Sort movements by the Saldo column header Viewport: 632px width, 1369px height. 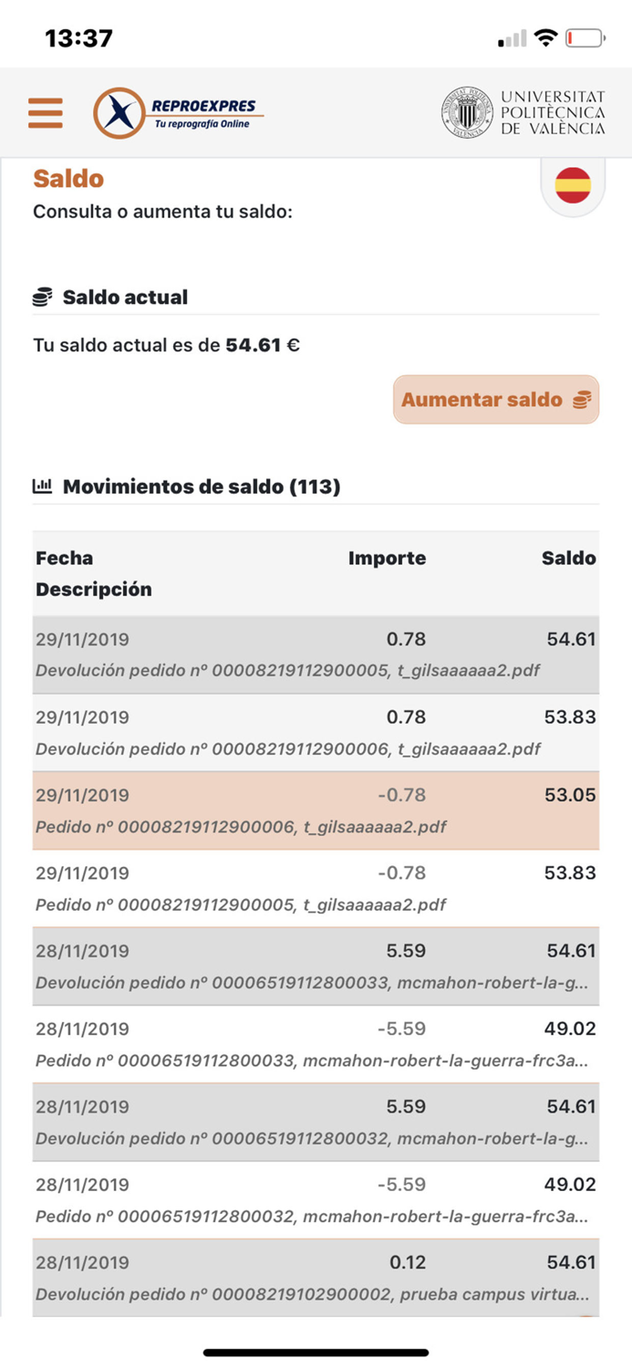pyautogui.click(x=569, y=558)
